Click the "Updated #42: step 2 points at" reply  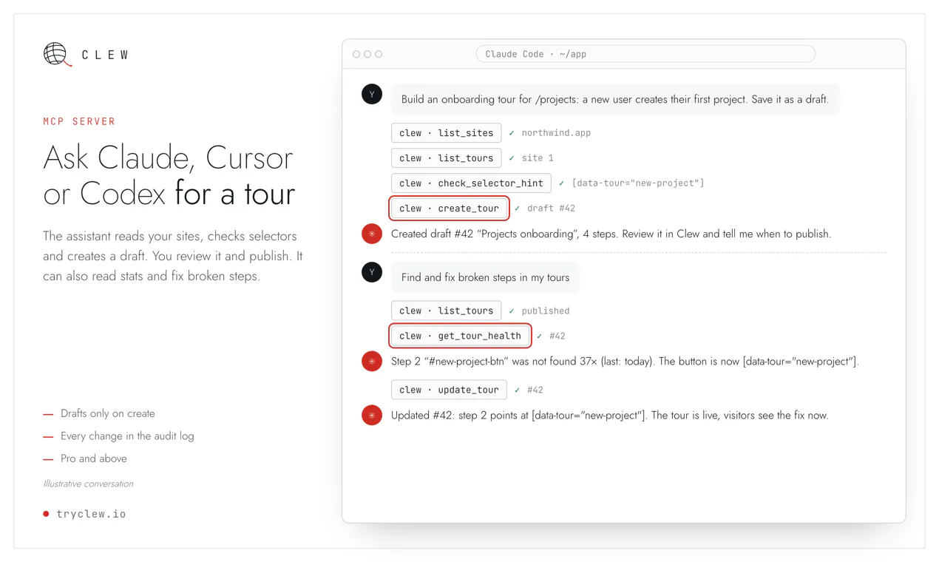pos(609,416)
